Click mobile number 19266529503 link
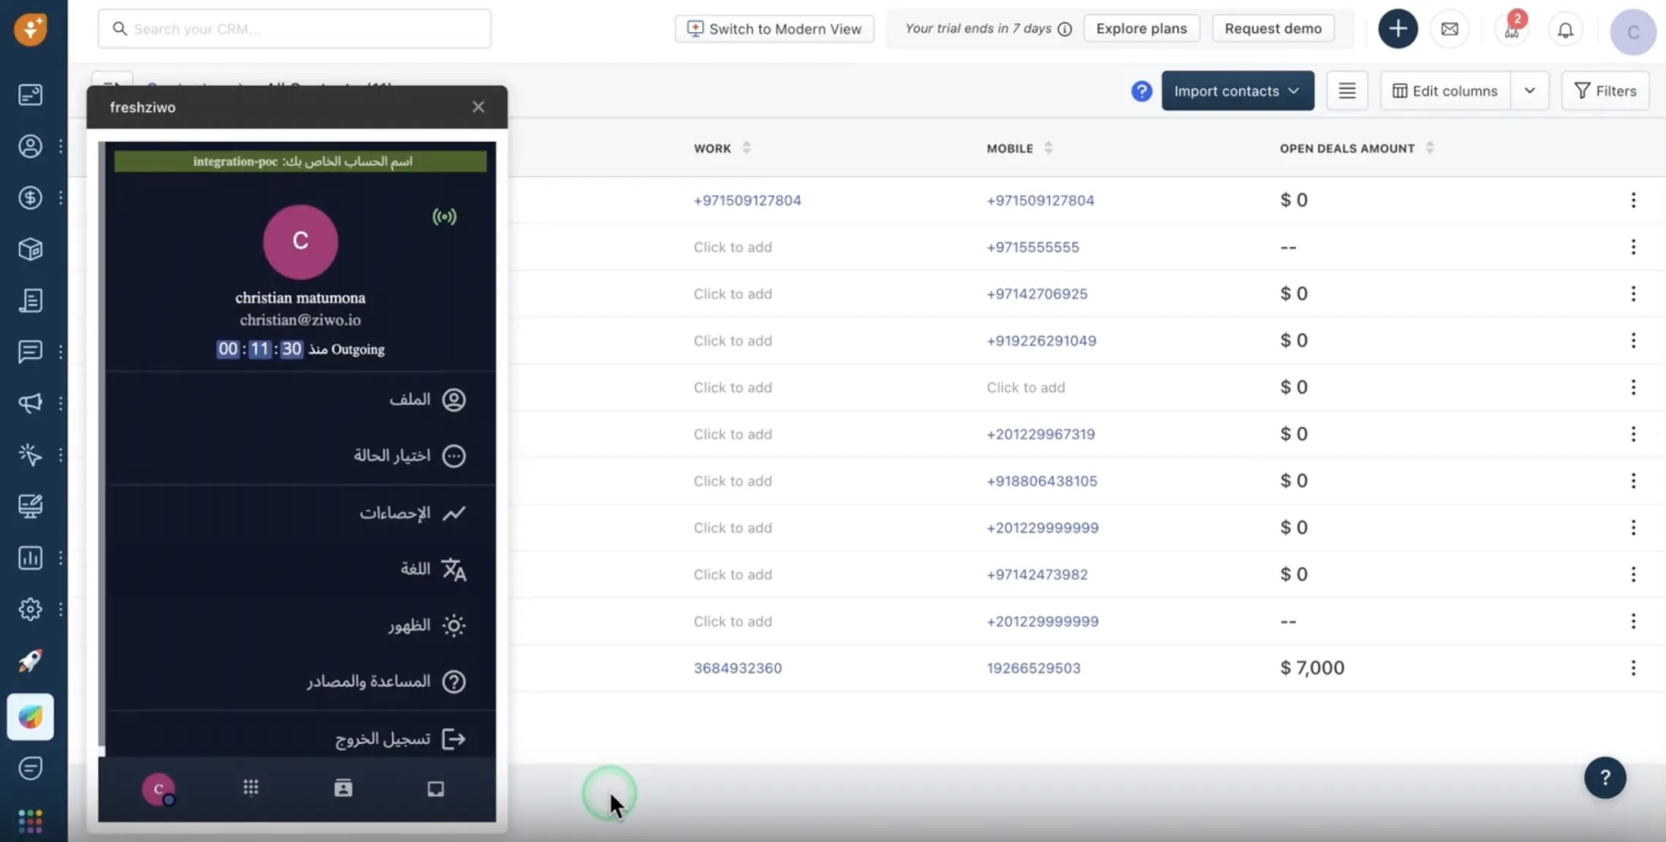 1033,668
